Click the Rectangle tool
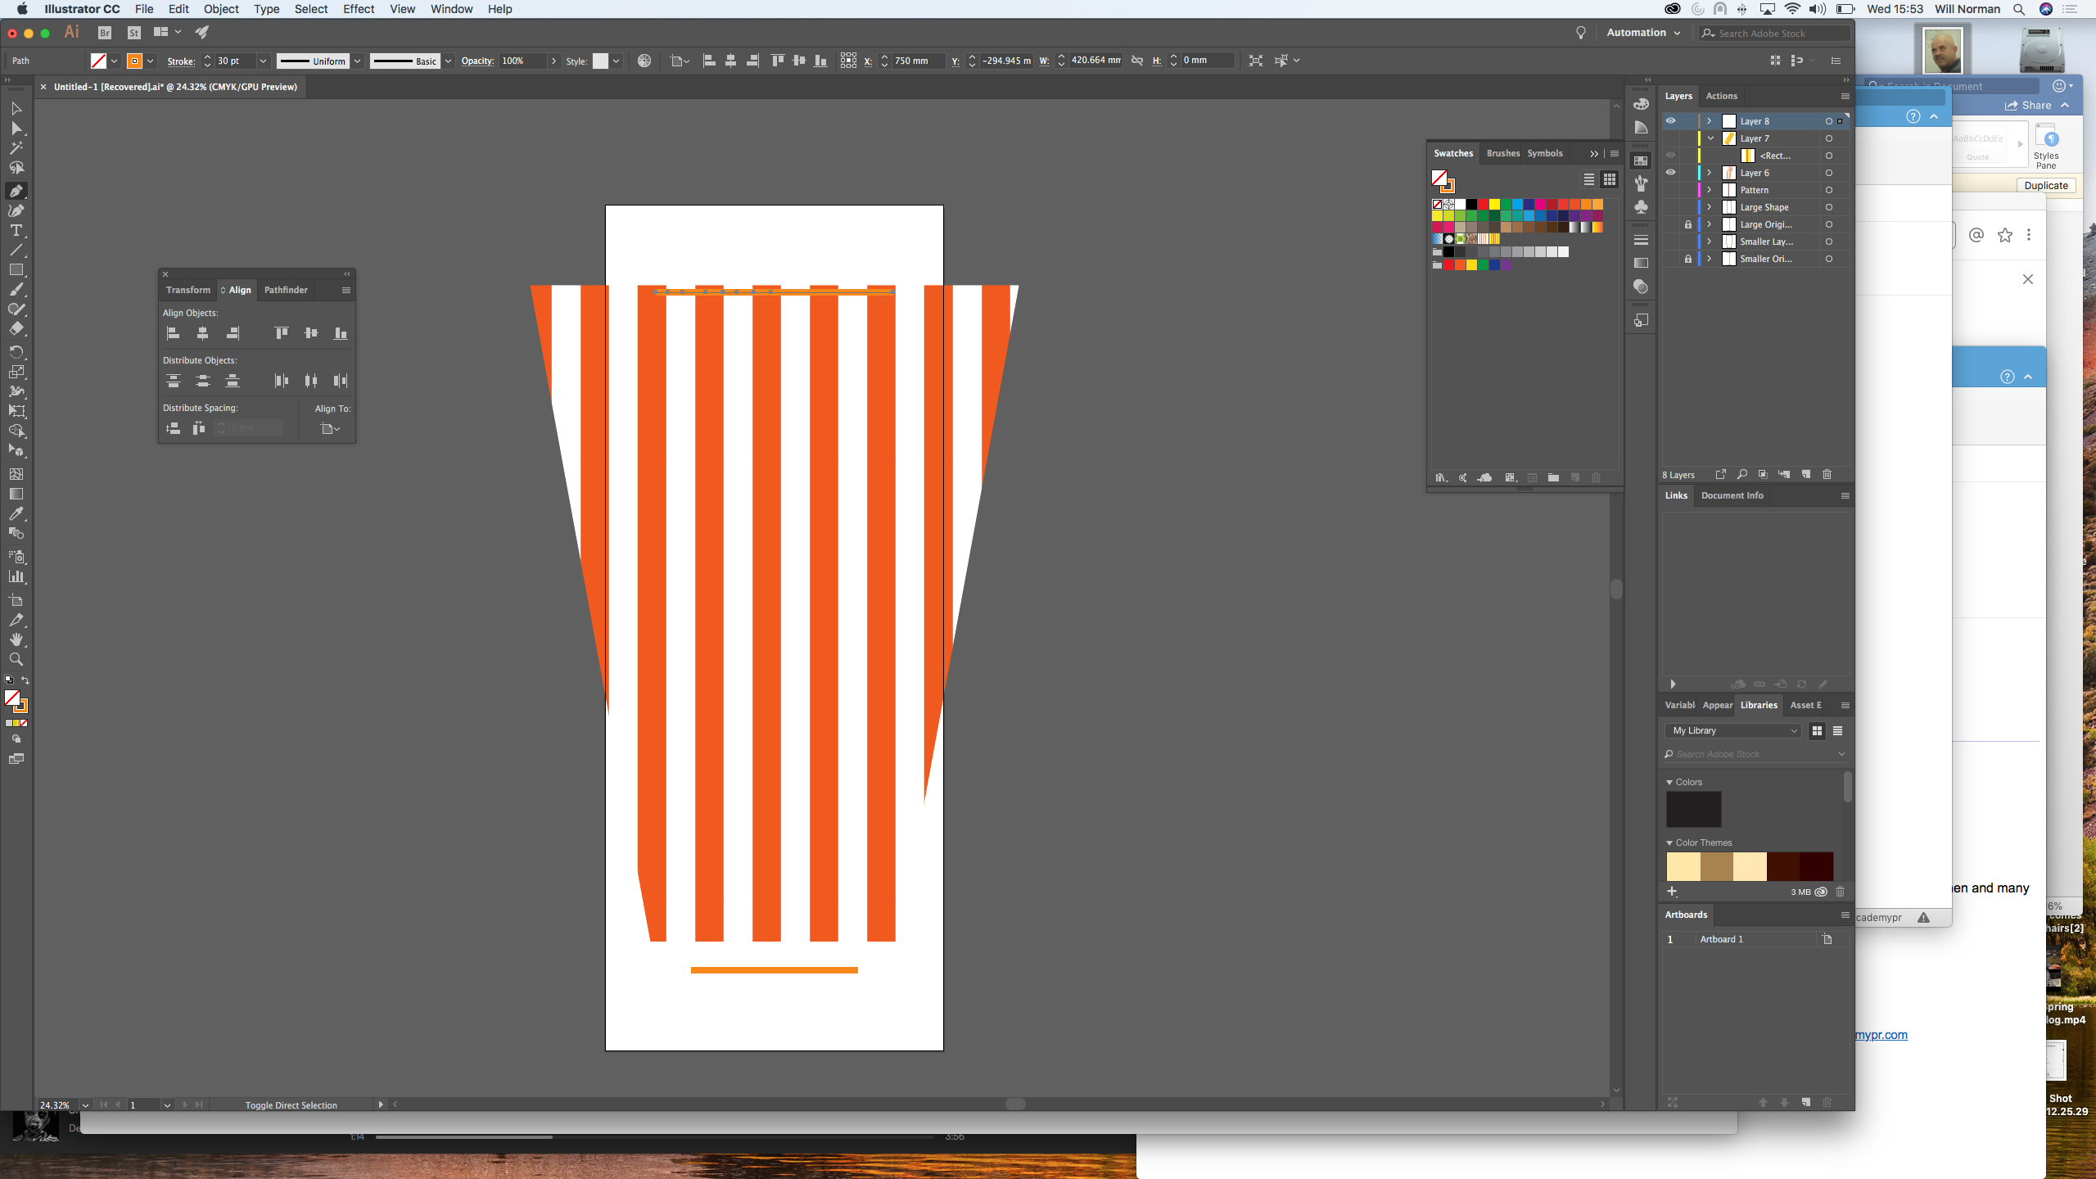The width and height of the screenshot is (2096, 1179). point(16,269)
